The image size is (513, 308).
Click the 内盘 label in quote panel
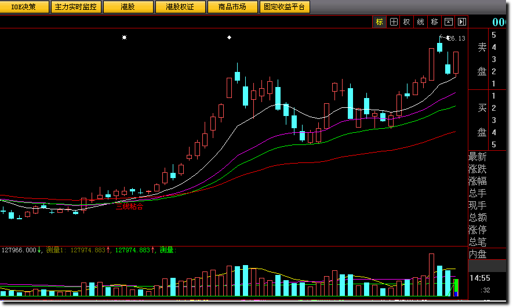tap(478, 254)
